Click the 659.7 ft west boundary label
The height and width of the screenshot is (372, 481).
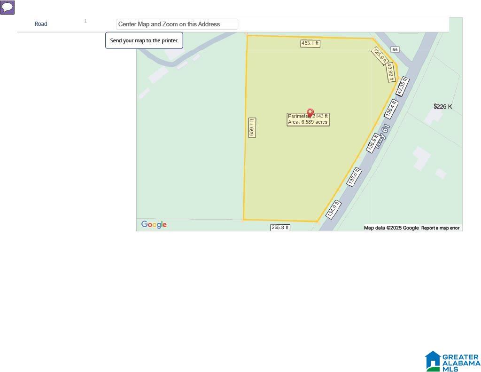pyautogui.click(x=252, y=127)
